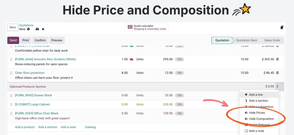Open the [FURN_0269] Office Chair Black product
Image resolution: width=294 pixels, height=135 pixels.
(37, 113)
